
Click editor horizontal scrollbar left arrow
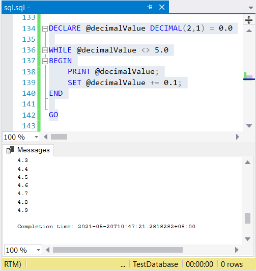[46, 137]
